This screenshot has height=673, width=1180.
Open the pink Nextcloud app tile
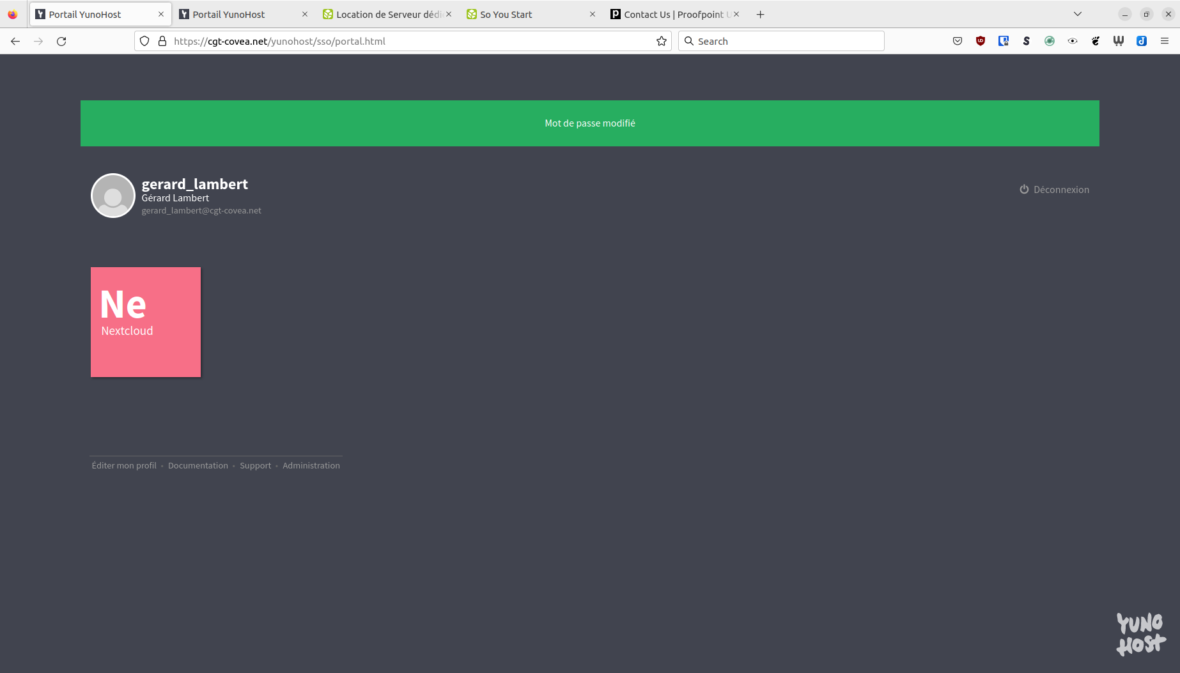[146, 322]
